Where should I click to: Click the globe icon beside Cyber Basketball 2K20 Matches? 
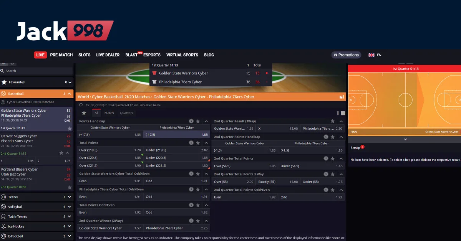pyautogui.click(x=3, y=102)
